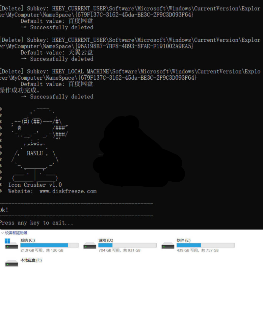Collapse the 设备和驱动器 group chevron
This screenshot has width=263, height=313.
(x=2, y=233)
